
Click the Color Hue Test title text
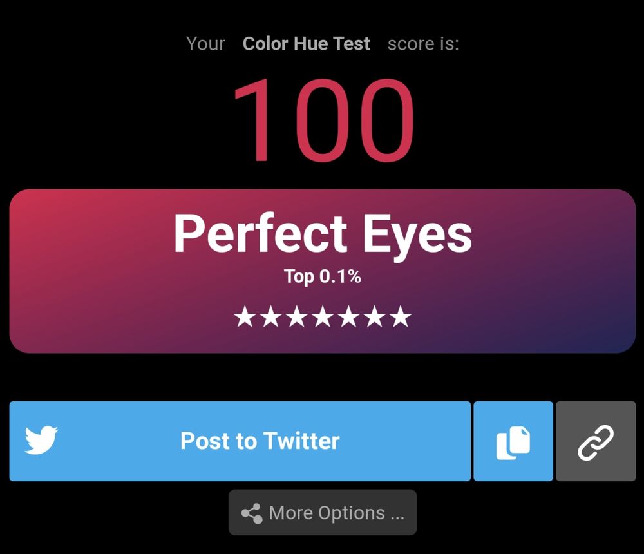pos(306,44)
